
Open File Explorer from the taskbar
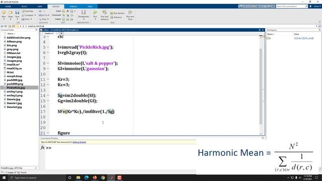point(78,177)
